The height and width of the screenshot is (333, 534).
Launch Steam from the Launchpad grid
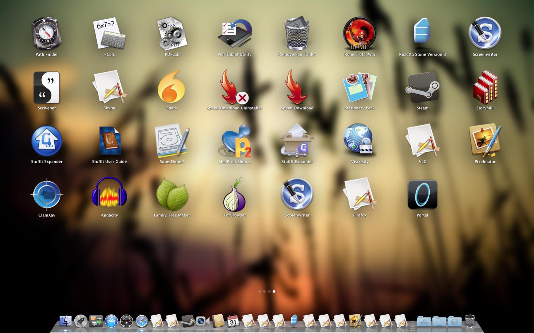click(x=422, y=87)
